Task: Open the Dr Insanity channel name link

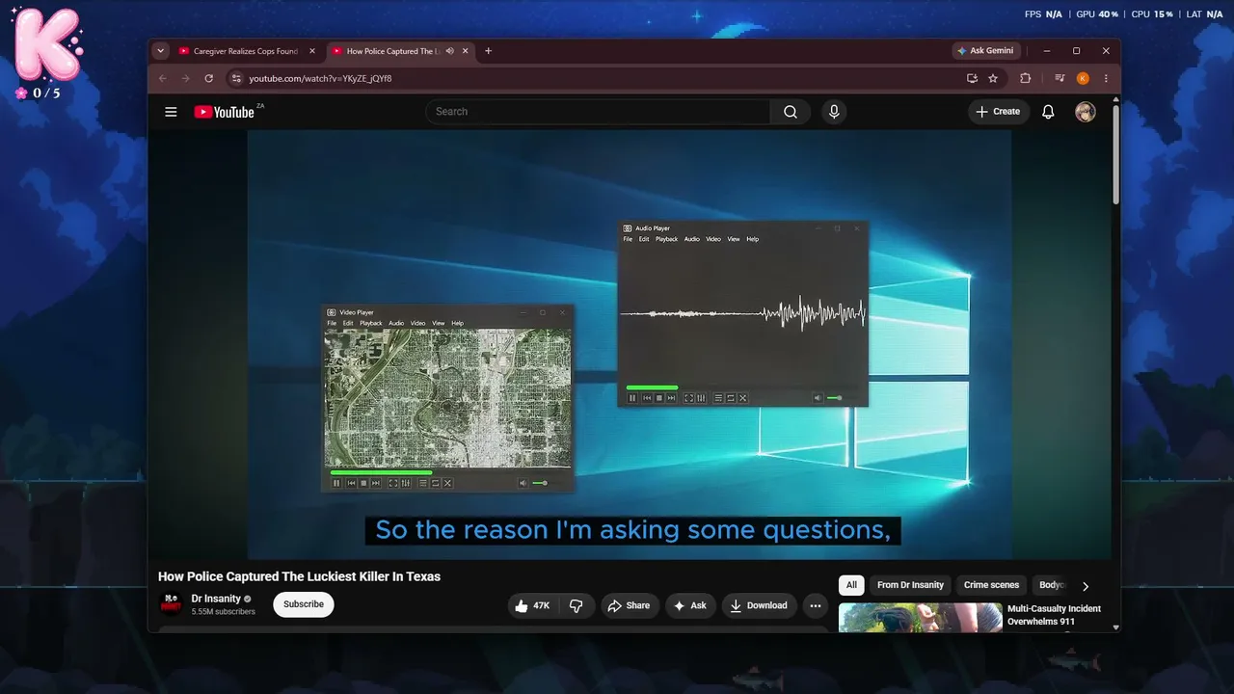Action: click(216, 599)
